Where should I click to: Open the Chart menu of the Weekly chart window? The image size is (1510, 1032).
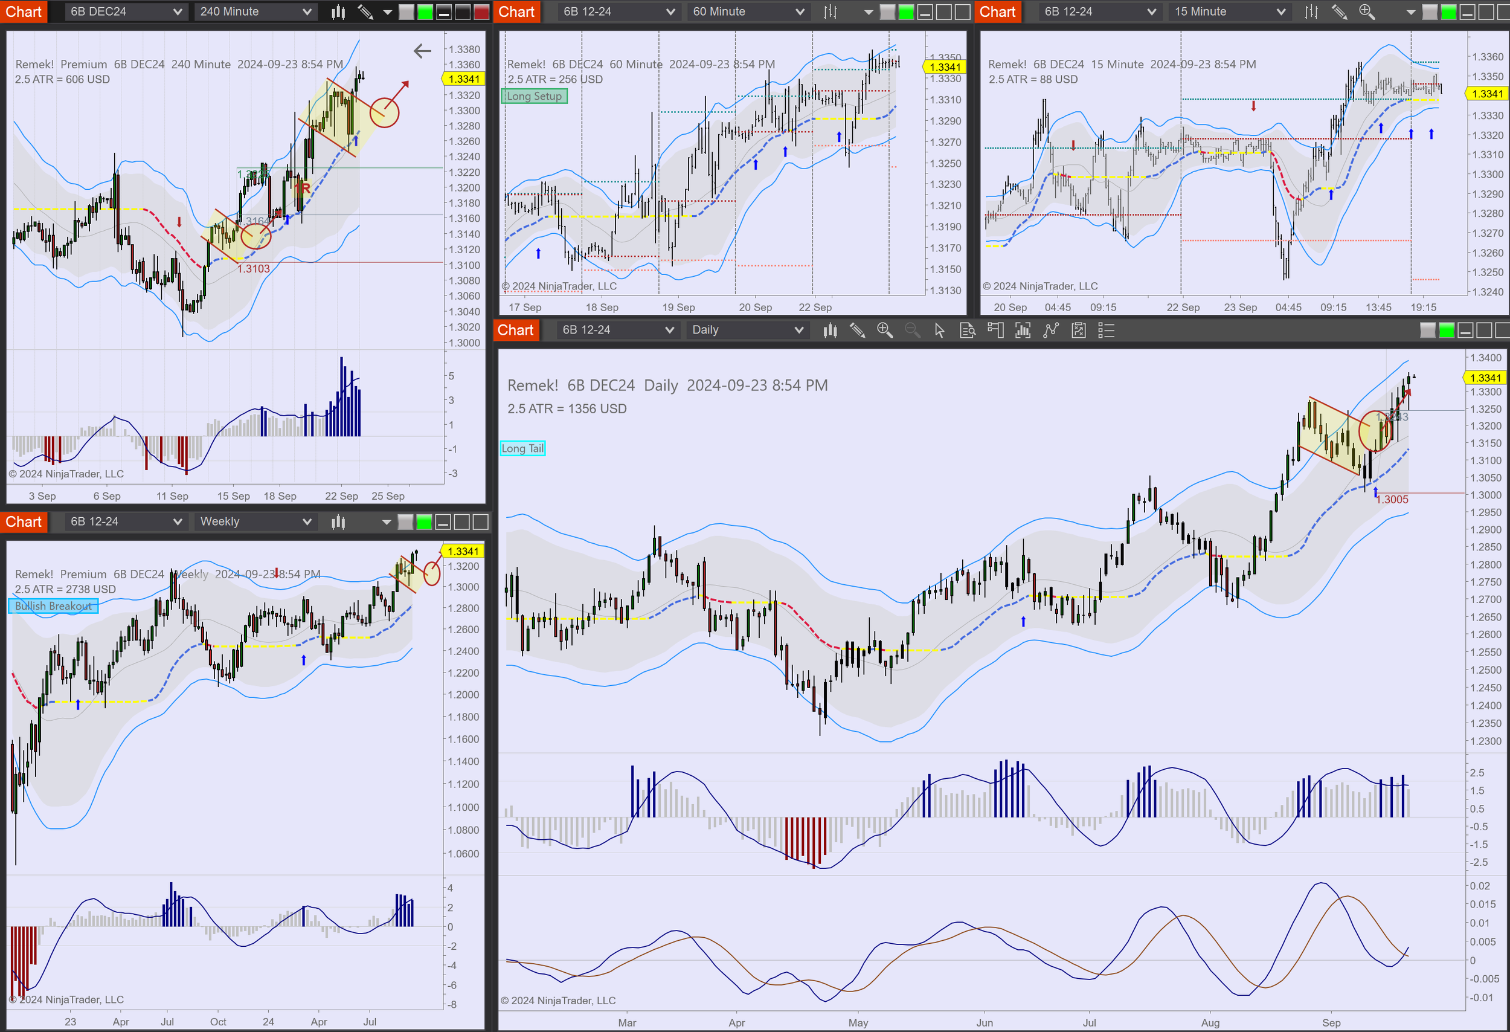(24, 521)
